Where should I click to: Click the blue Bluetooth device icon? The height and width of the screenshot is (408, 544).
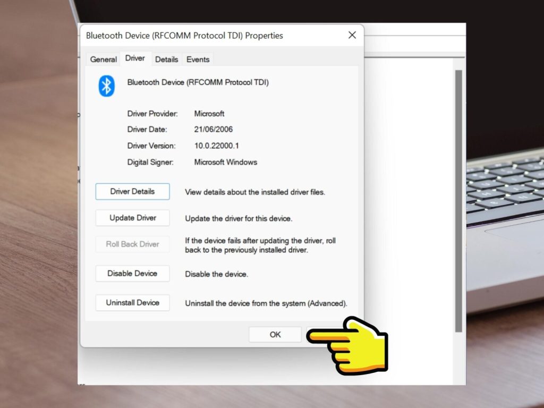tap(106, 85)
